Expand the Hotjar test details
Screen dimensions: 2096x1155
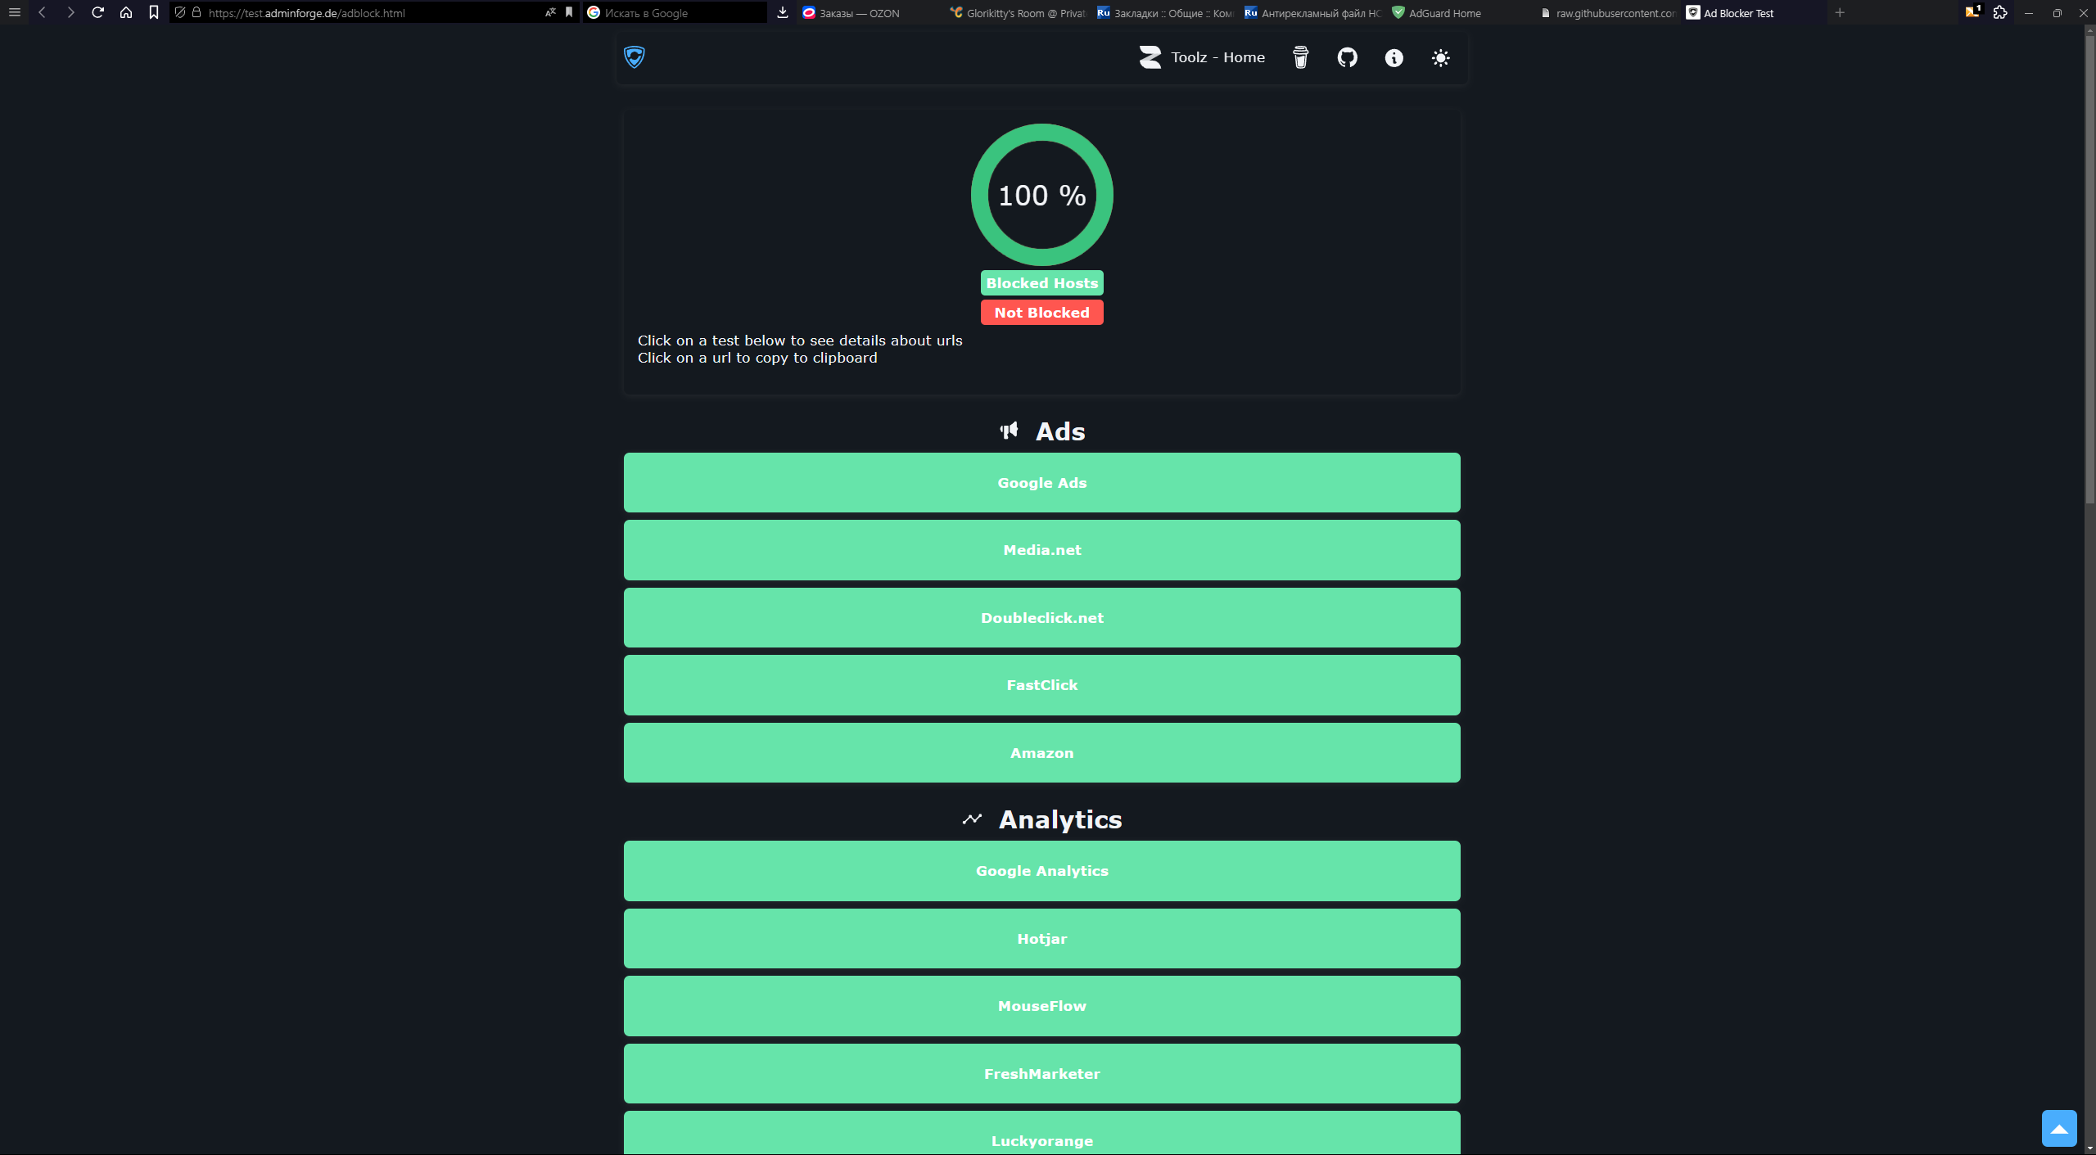1042,939
